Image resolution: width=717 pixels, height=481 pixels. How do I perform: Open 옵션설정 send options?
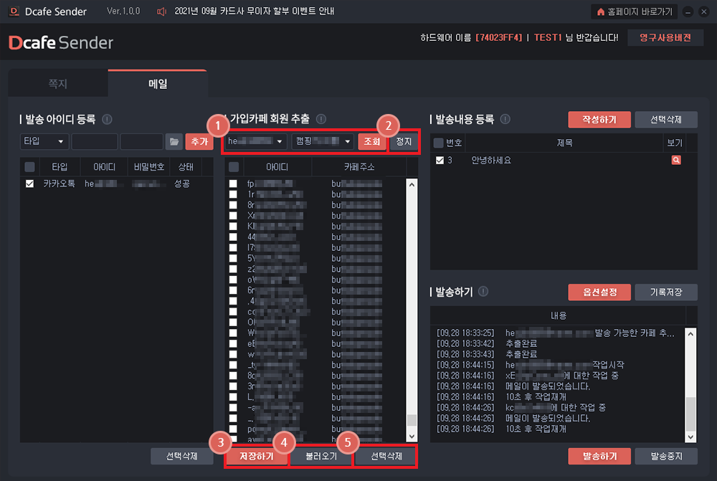coord(599,292)
